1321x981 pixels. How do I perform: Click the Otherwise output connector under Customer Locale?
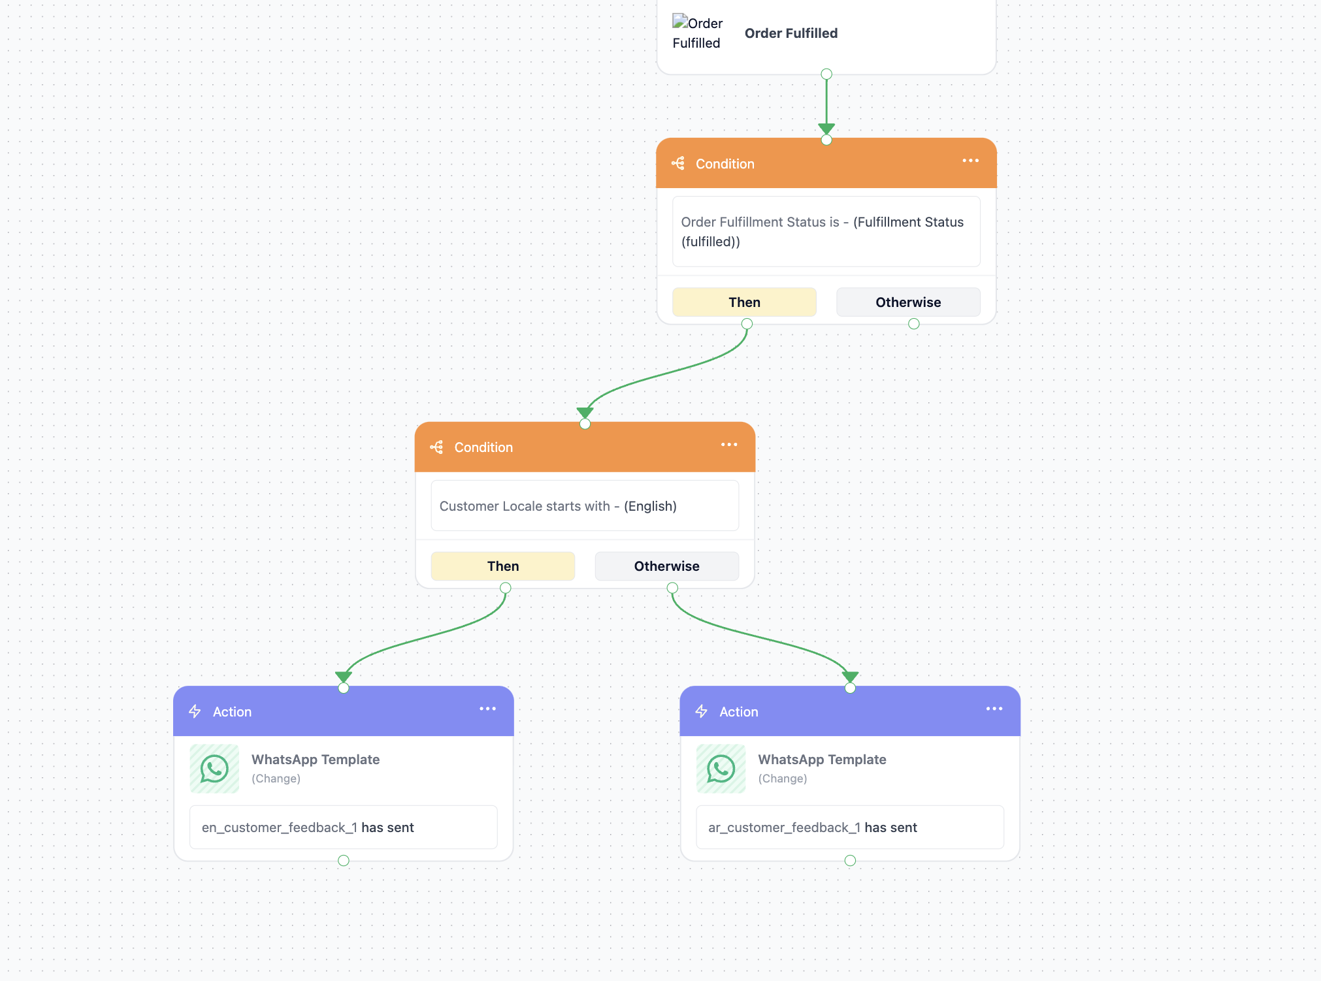coord(672,588)
